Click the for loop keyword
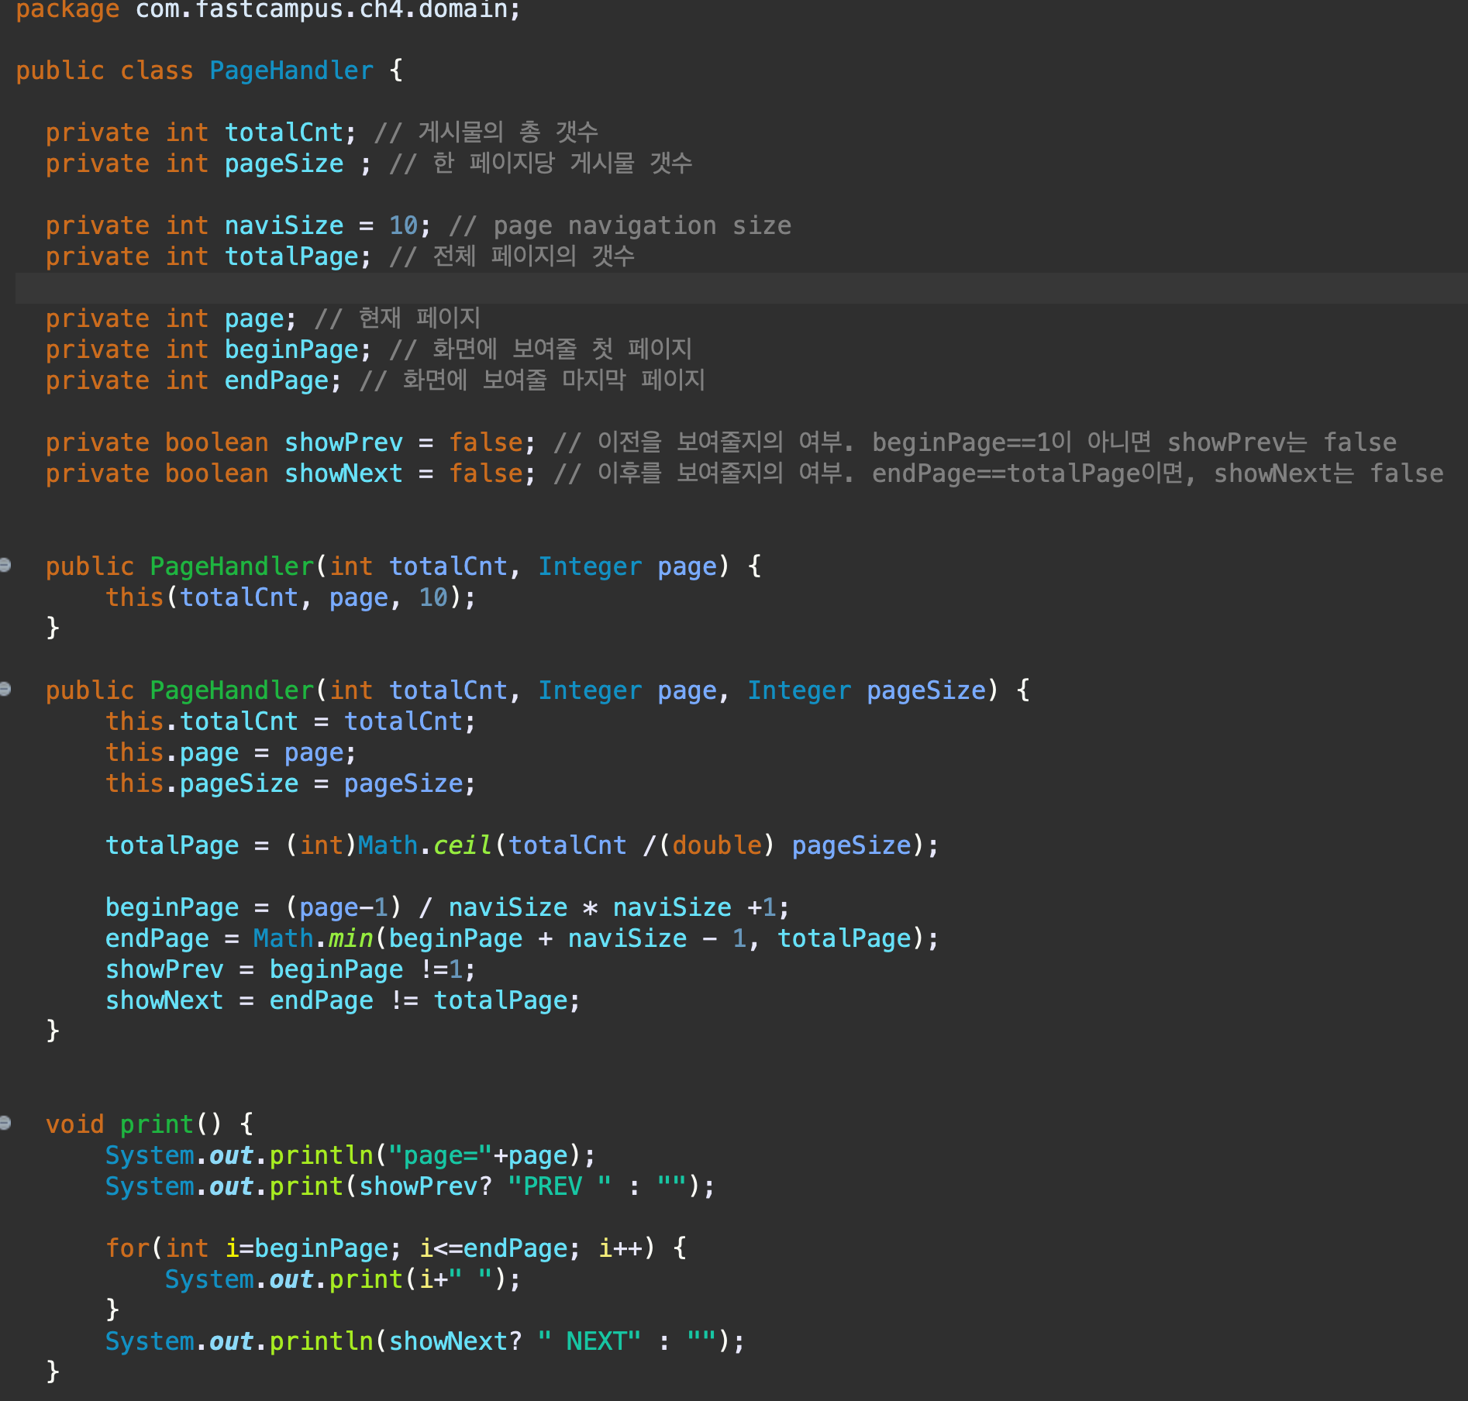 pos(128,1248)
